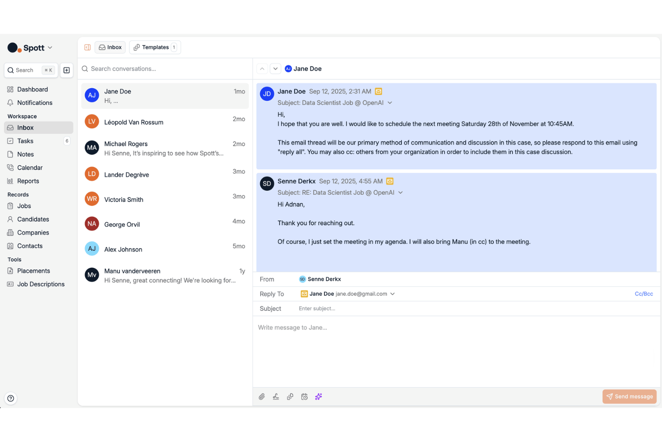Open Calendar in the sidebar
This screenshot has height=442, width=662.
pos(38,168)
